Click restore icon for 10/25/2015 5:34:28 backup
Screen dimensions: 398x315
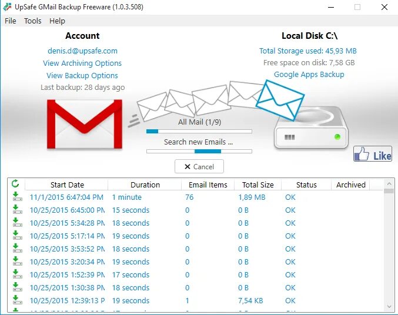[x=17, y=222]
